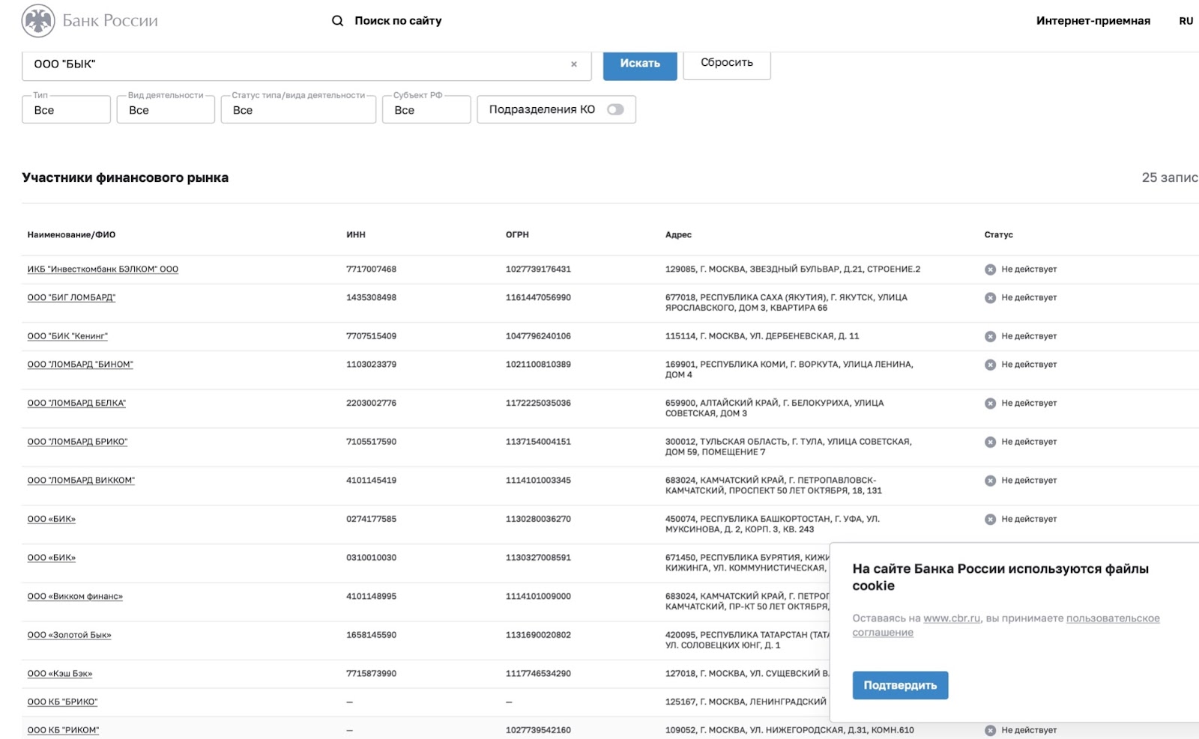Click the Искать search button

tap(640, 64)
